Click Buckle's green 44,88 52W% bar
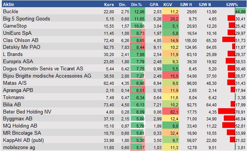The height and width of the screenshot is (151, 247). click(x=241, y=12)
